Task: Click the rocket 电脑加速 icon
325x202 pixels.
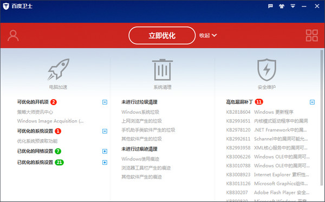Action: point(58,69)
